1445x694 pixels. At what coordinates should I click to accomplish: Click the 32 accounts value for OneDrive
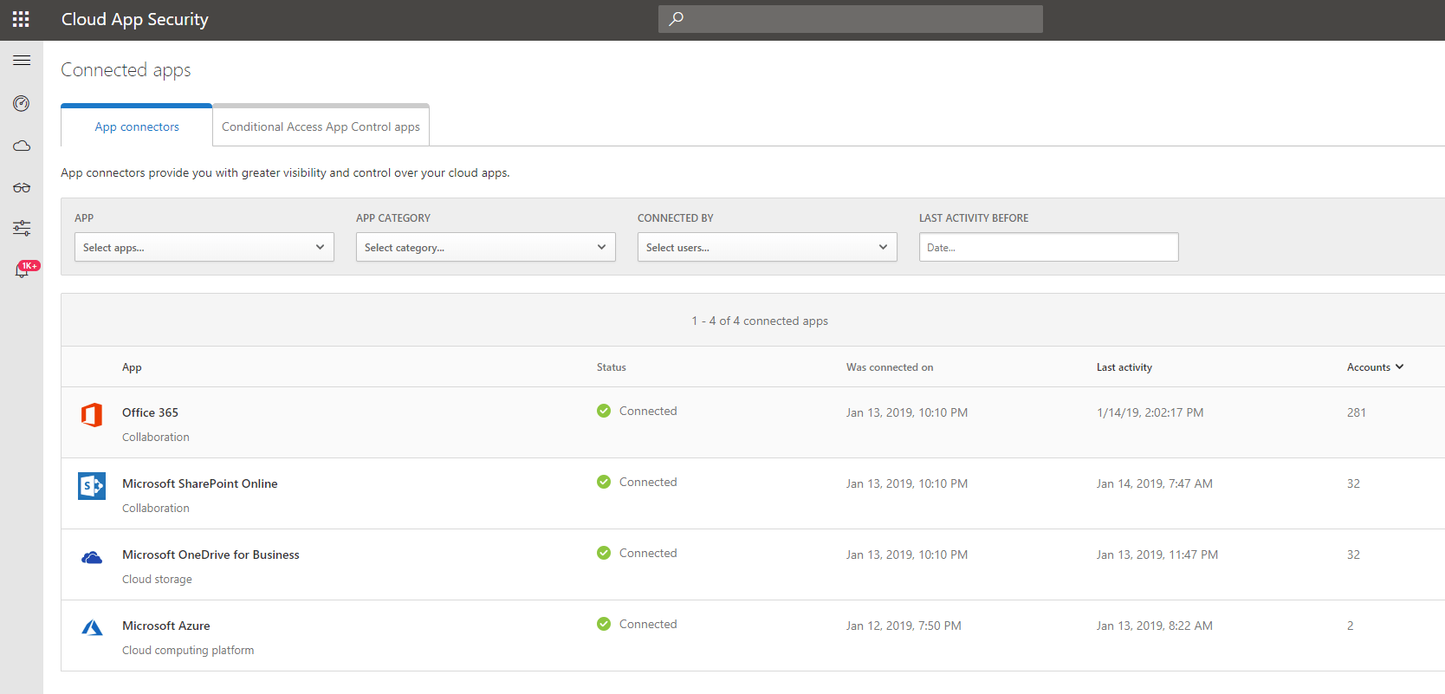1354,555
